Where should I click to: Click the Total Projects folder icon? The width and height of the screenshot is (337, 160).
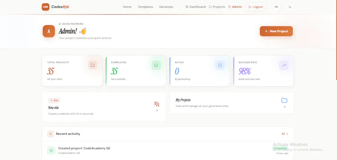(93, 66)
